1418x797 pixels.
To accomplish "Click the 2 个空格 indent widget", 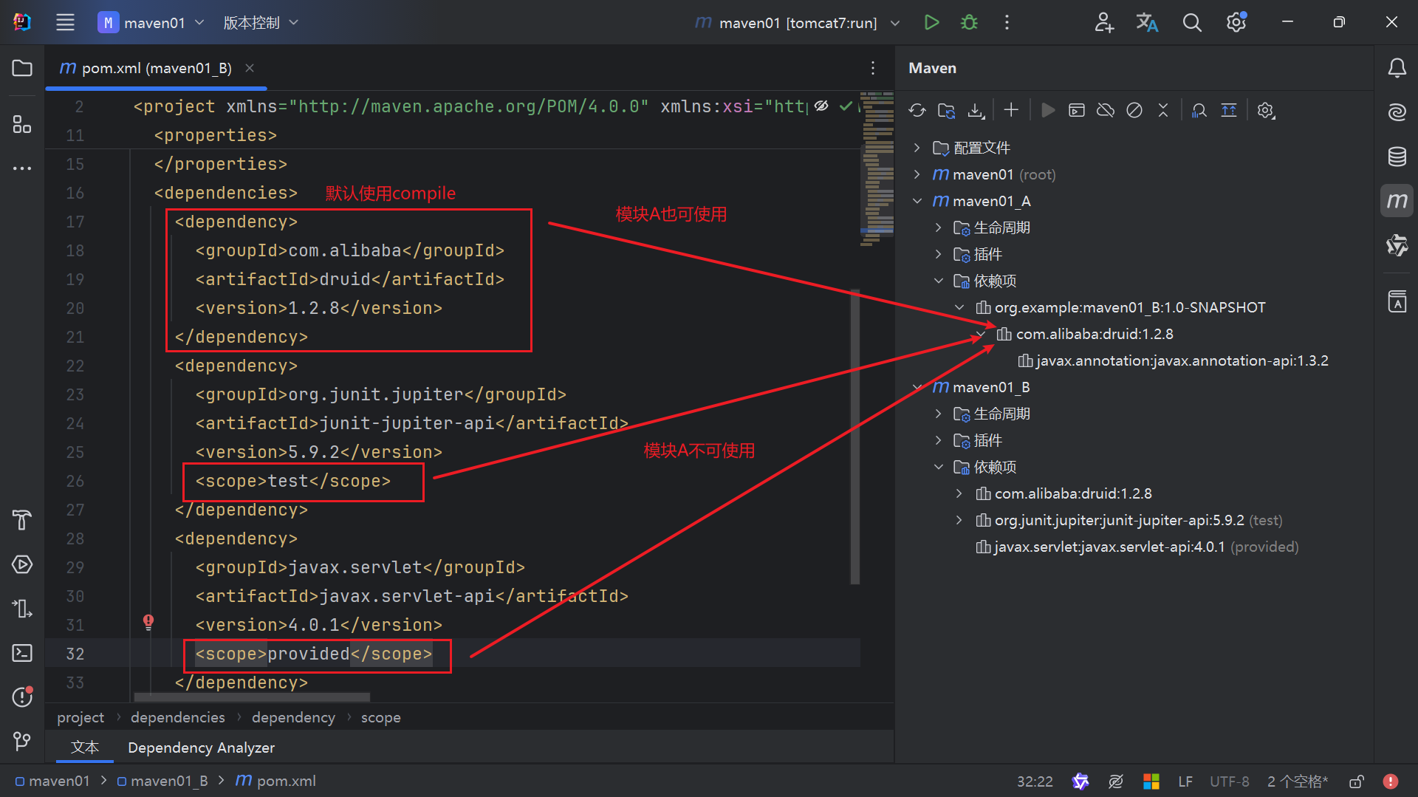I will coord(1298,781).
